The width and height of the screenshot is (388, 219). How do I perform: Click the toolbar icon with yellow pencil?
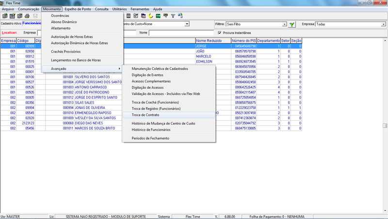pyautogui.click(x=12, y=16)
